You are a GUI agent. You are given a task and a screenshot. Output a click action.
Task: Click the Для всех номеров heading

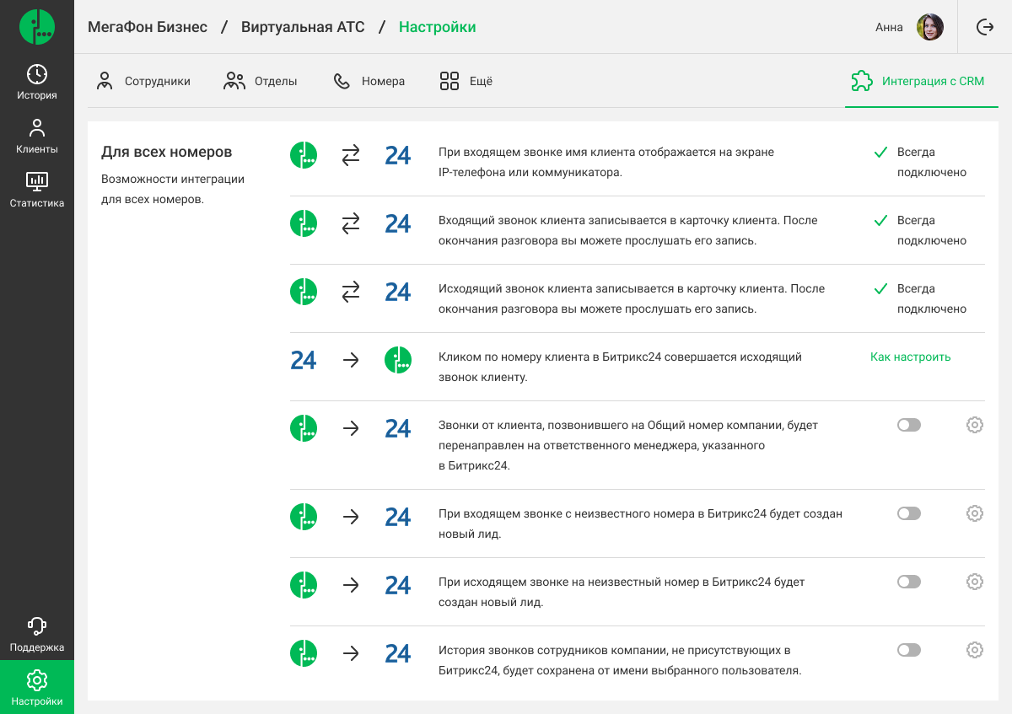pyautogui.click(x=167, y=153)
